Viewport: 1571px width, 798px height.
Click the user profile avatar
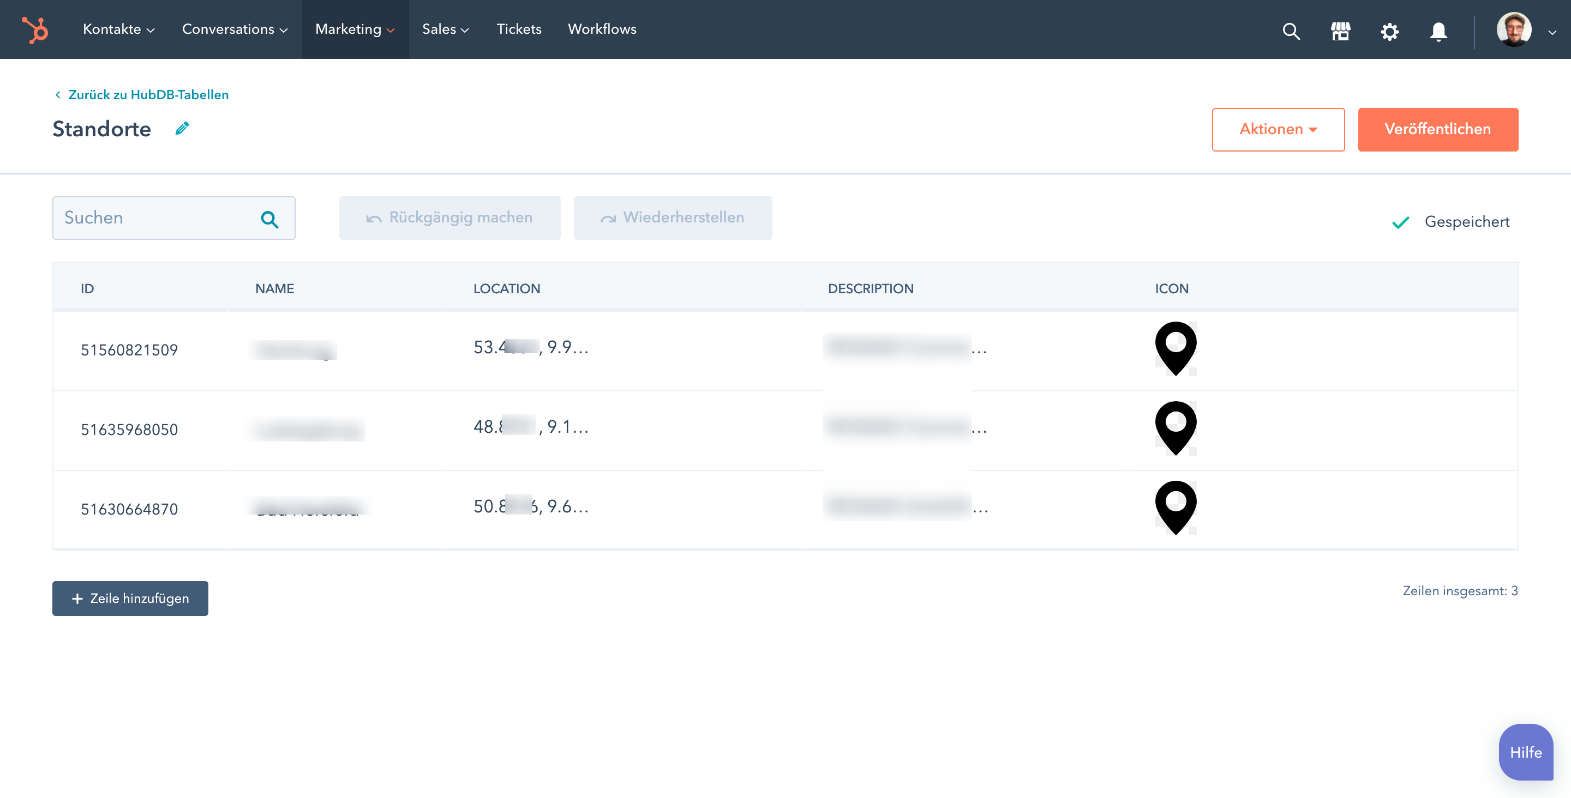pos(1514,29)
